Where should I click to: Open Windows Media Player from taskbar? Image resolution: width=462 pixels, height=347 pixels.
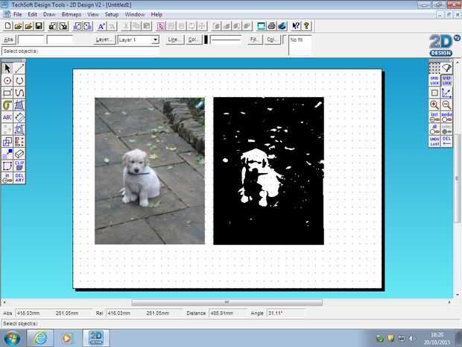pyautogui.click(x=67, y=338)
